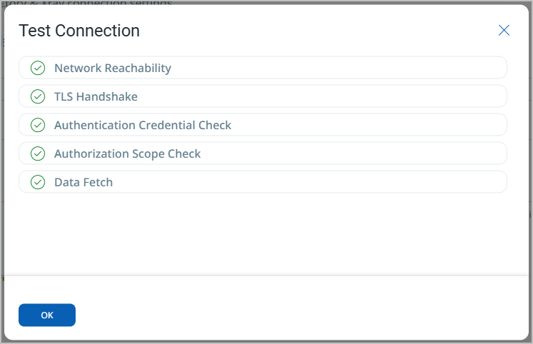This screenshot has height=344, width=533.
Task: Click the Data Fetch green checkmark icon
Action: coord(38,182)
